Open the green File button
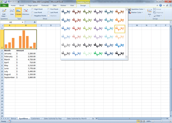This screenshot has width=172, height=123. (4, 5)
